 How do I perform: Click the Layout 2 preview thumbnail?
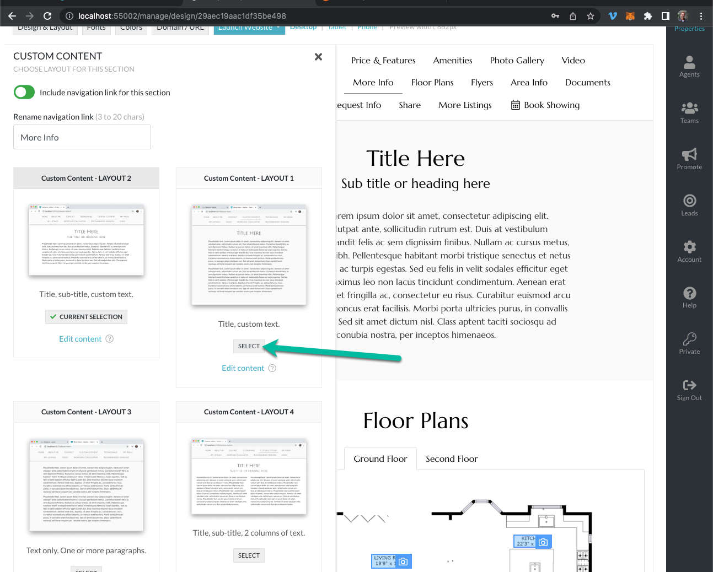(86, 240)
